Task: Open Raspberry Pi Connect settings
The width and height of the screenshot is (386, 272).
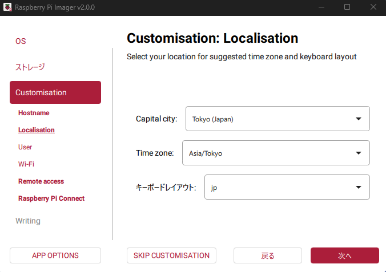Action: tap(51, 198)
